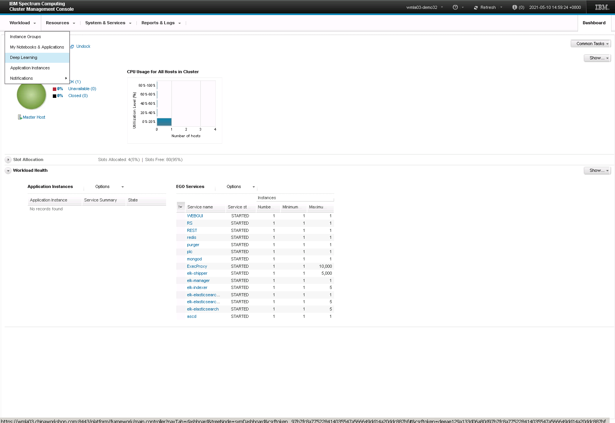Click the 0%-20% CPU usage bar
The width and height of the screenshot is (615, 423).
tap(164, 122)
